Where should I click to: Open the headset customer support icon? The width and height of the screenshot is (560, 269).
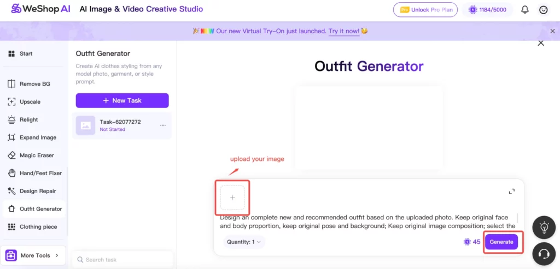[x=544, y=254]
